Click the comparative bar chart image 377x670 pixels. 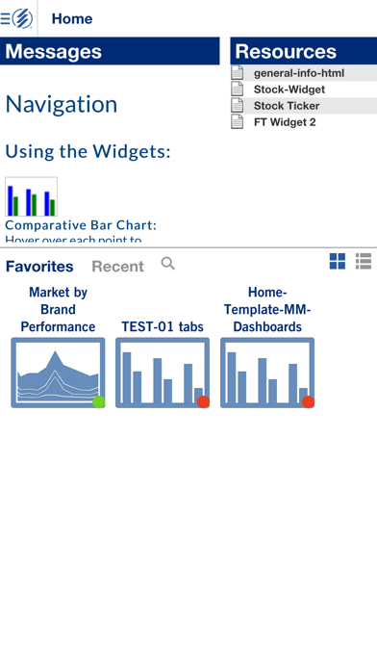[x=31, y=196]
